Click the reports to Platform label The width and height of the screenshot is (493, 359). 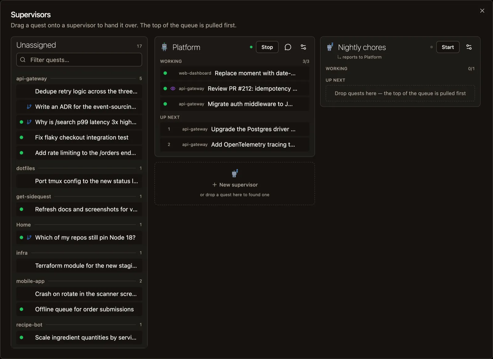click(360, 57)
